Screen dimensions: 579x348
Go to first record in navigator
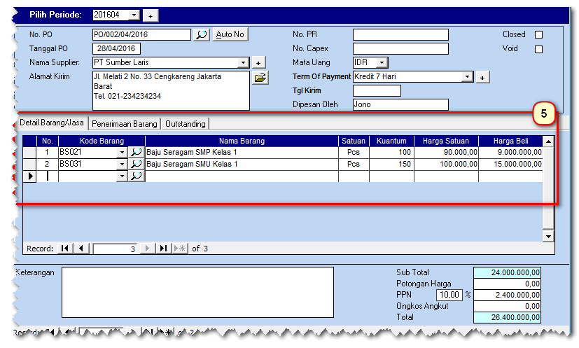(65, 249)
